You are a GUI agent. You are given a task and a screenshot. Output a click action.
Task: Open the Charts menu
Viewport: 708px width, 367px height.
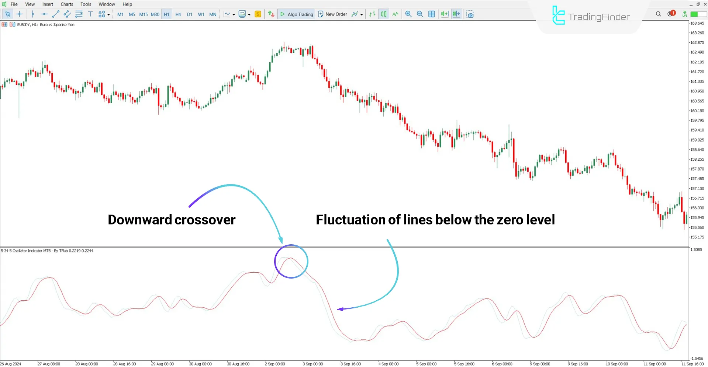pos(66,4)
